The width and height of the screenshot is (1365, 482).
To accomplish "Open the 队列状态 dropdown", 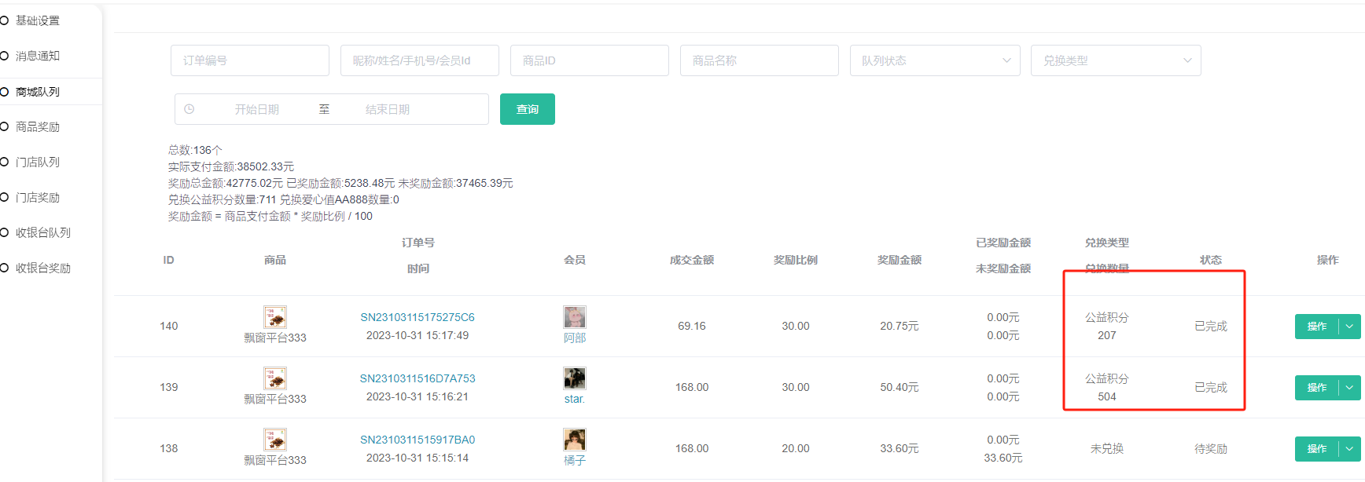I will (934, 60).
